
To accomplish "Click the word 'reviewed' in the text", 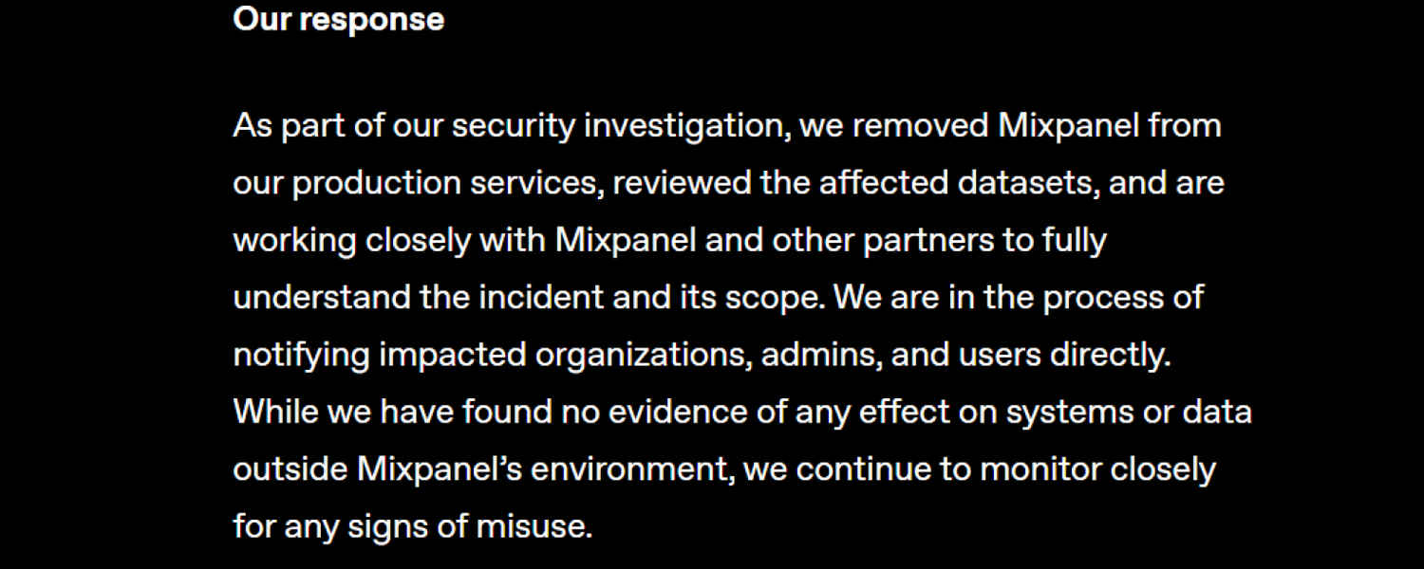I will tap(683, 183).
